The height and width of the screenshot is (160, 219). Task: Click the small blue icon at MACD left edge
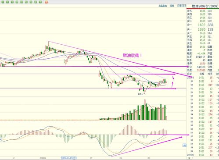click(x=0, y=139)
